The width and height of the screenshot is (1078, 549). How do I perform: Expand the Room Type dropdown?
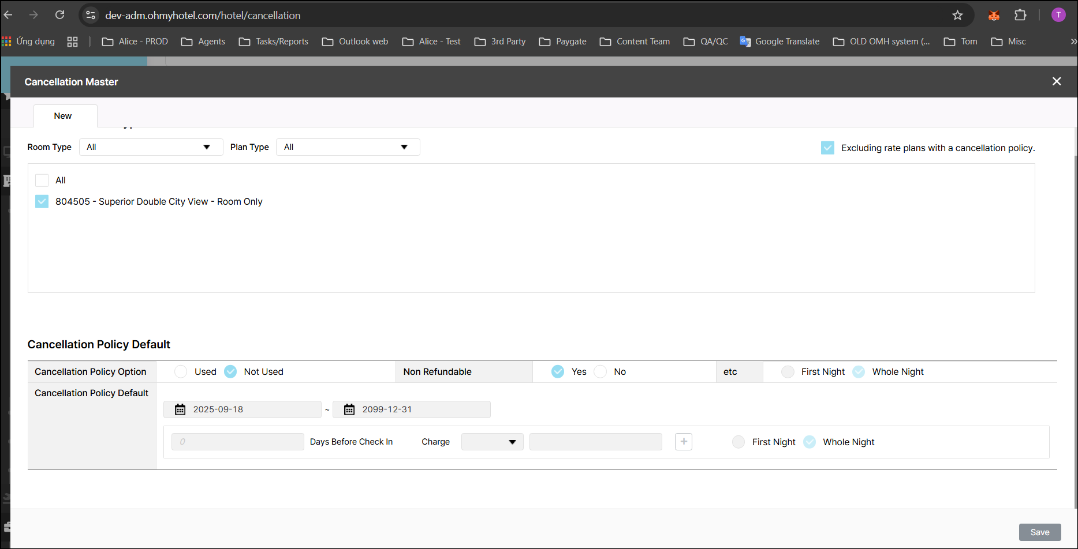(x=151, y=147)
